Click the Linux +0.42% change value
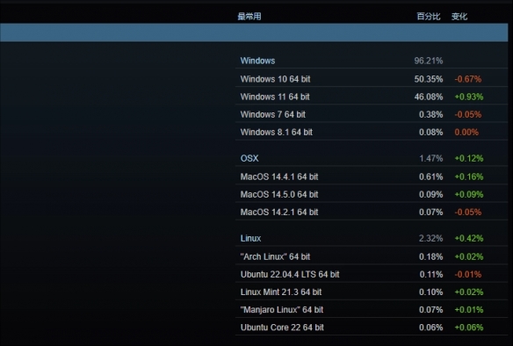The image size is (513, 346). tap(469, 238)
